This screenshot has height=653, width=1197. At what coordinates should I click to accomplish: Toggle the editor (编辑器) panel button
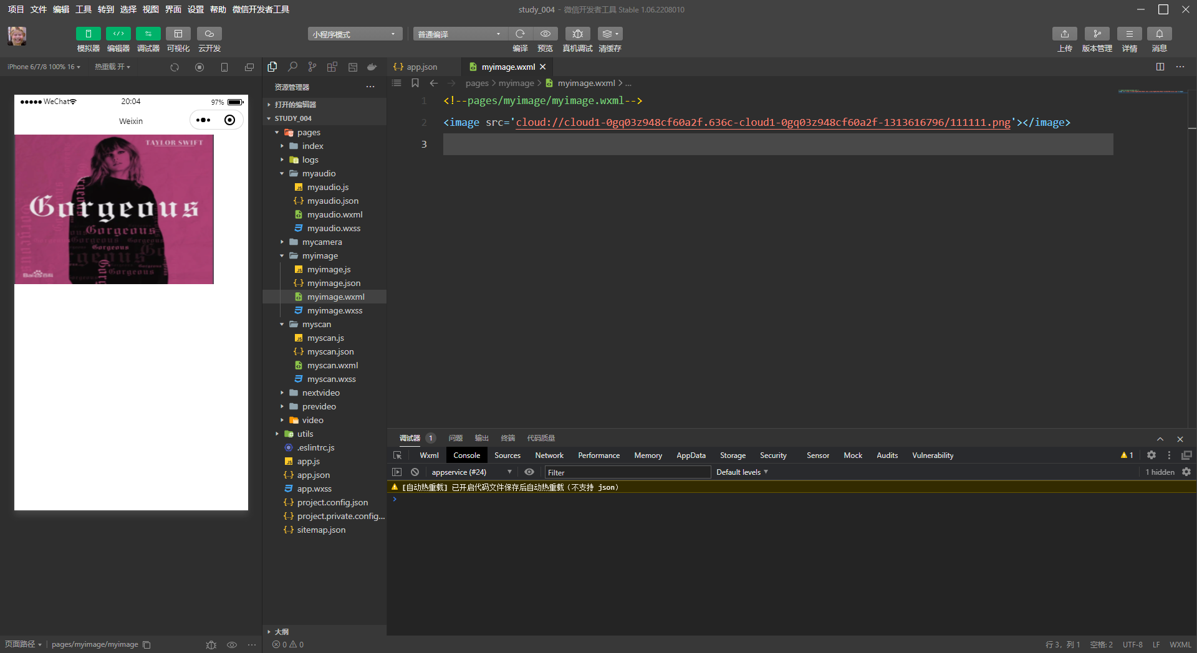pos(118,34)
